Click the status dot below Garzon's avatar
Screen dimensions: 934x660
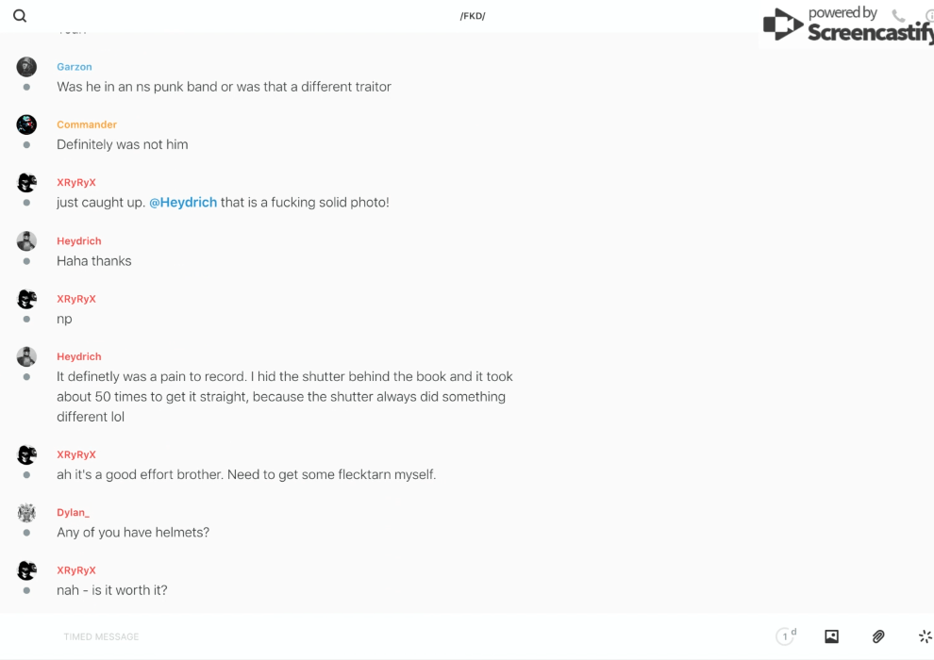[x=26, y=88]
